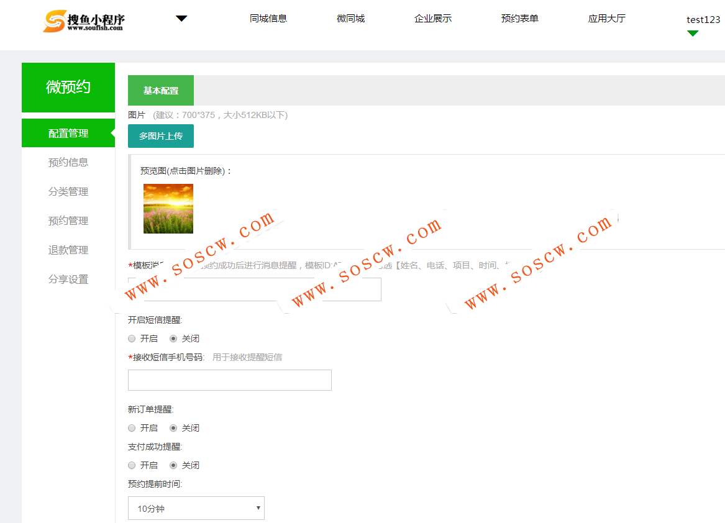The image size is (725, 523).
Task: Enable 开启 for 新订单提醒
Action: point(132,428)
